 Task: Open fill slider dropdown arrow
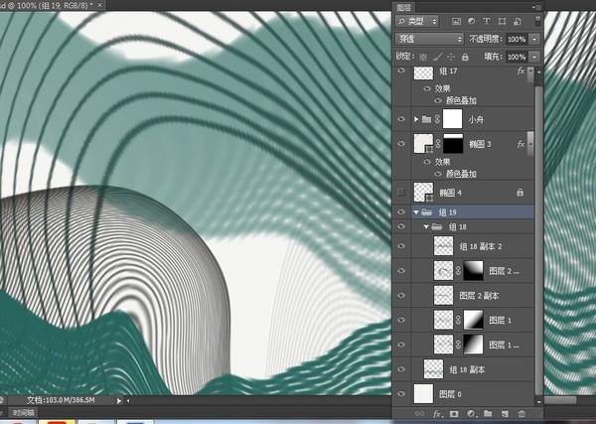[534, 57]
